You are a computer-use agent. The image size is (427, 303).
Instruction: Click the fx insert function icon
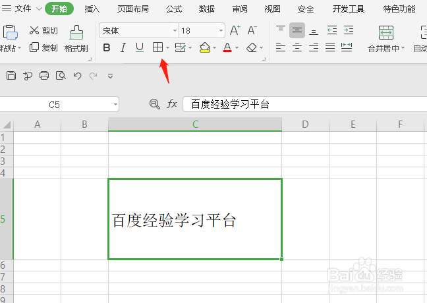(x=172, y=104)
